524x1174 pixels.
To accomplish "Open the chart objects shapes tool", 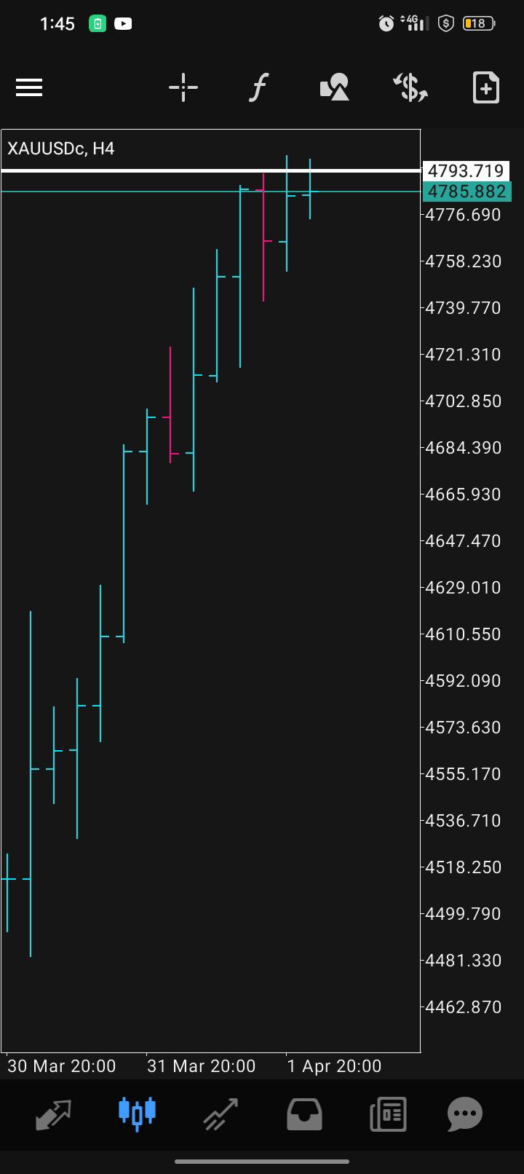I will pos(335,88).
